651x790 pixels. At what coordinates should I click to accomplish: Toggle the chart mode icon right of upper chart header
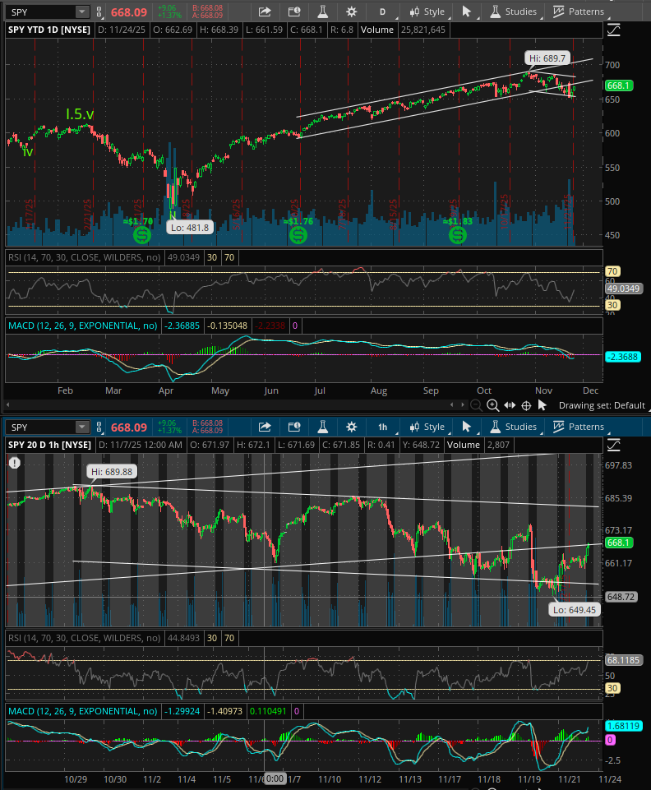(614, 30)
